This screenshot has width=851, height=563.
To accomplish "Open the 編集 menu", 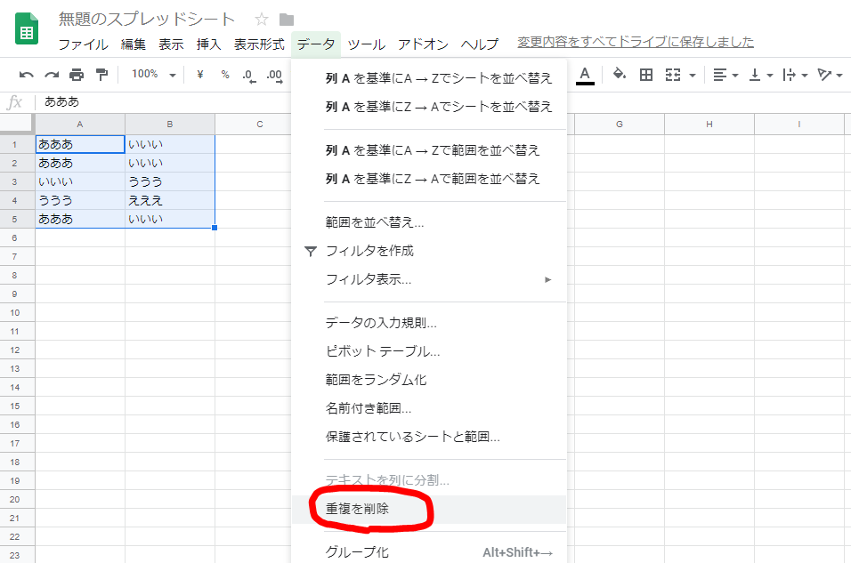I will coord(133,44).
